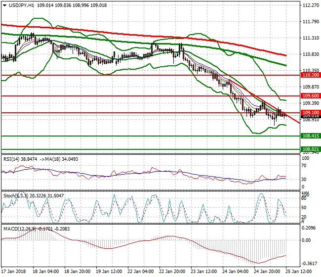
Task: Click the 24 Jan 20:00 time label
Action: point(267,272)
